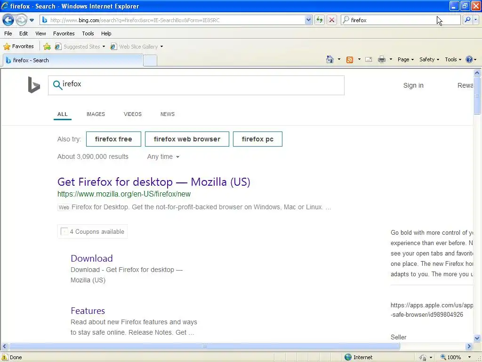Open the File menu
Viewport: 482px width, 362px height.
click(8, 33)
